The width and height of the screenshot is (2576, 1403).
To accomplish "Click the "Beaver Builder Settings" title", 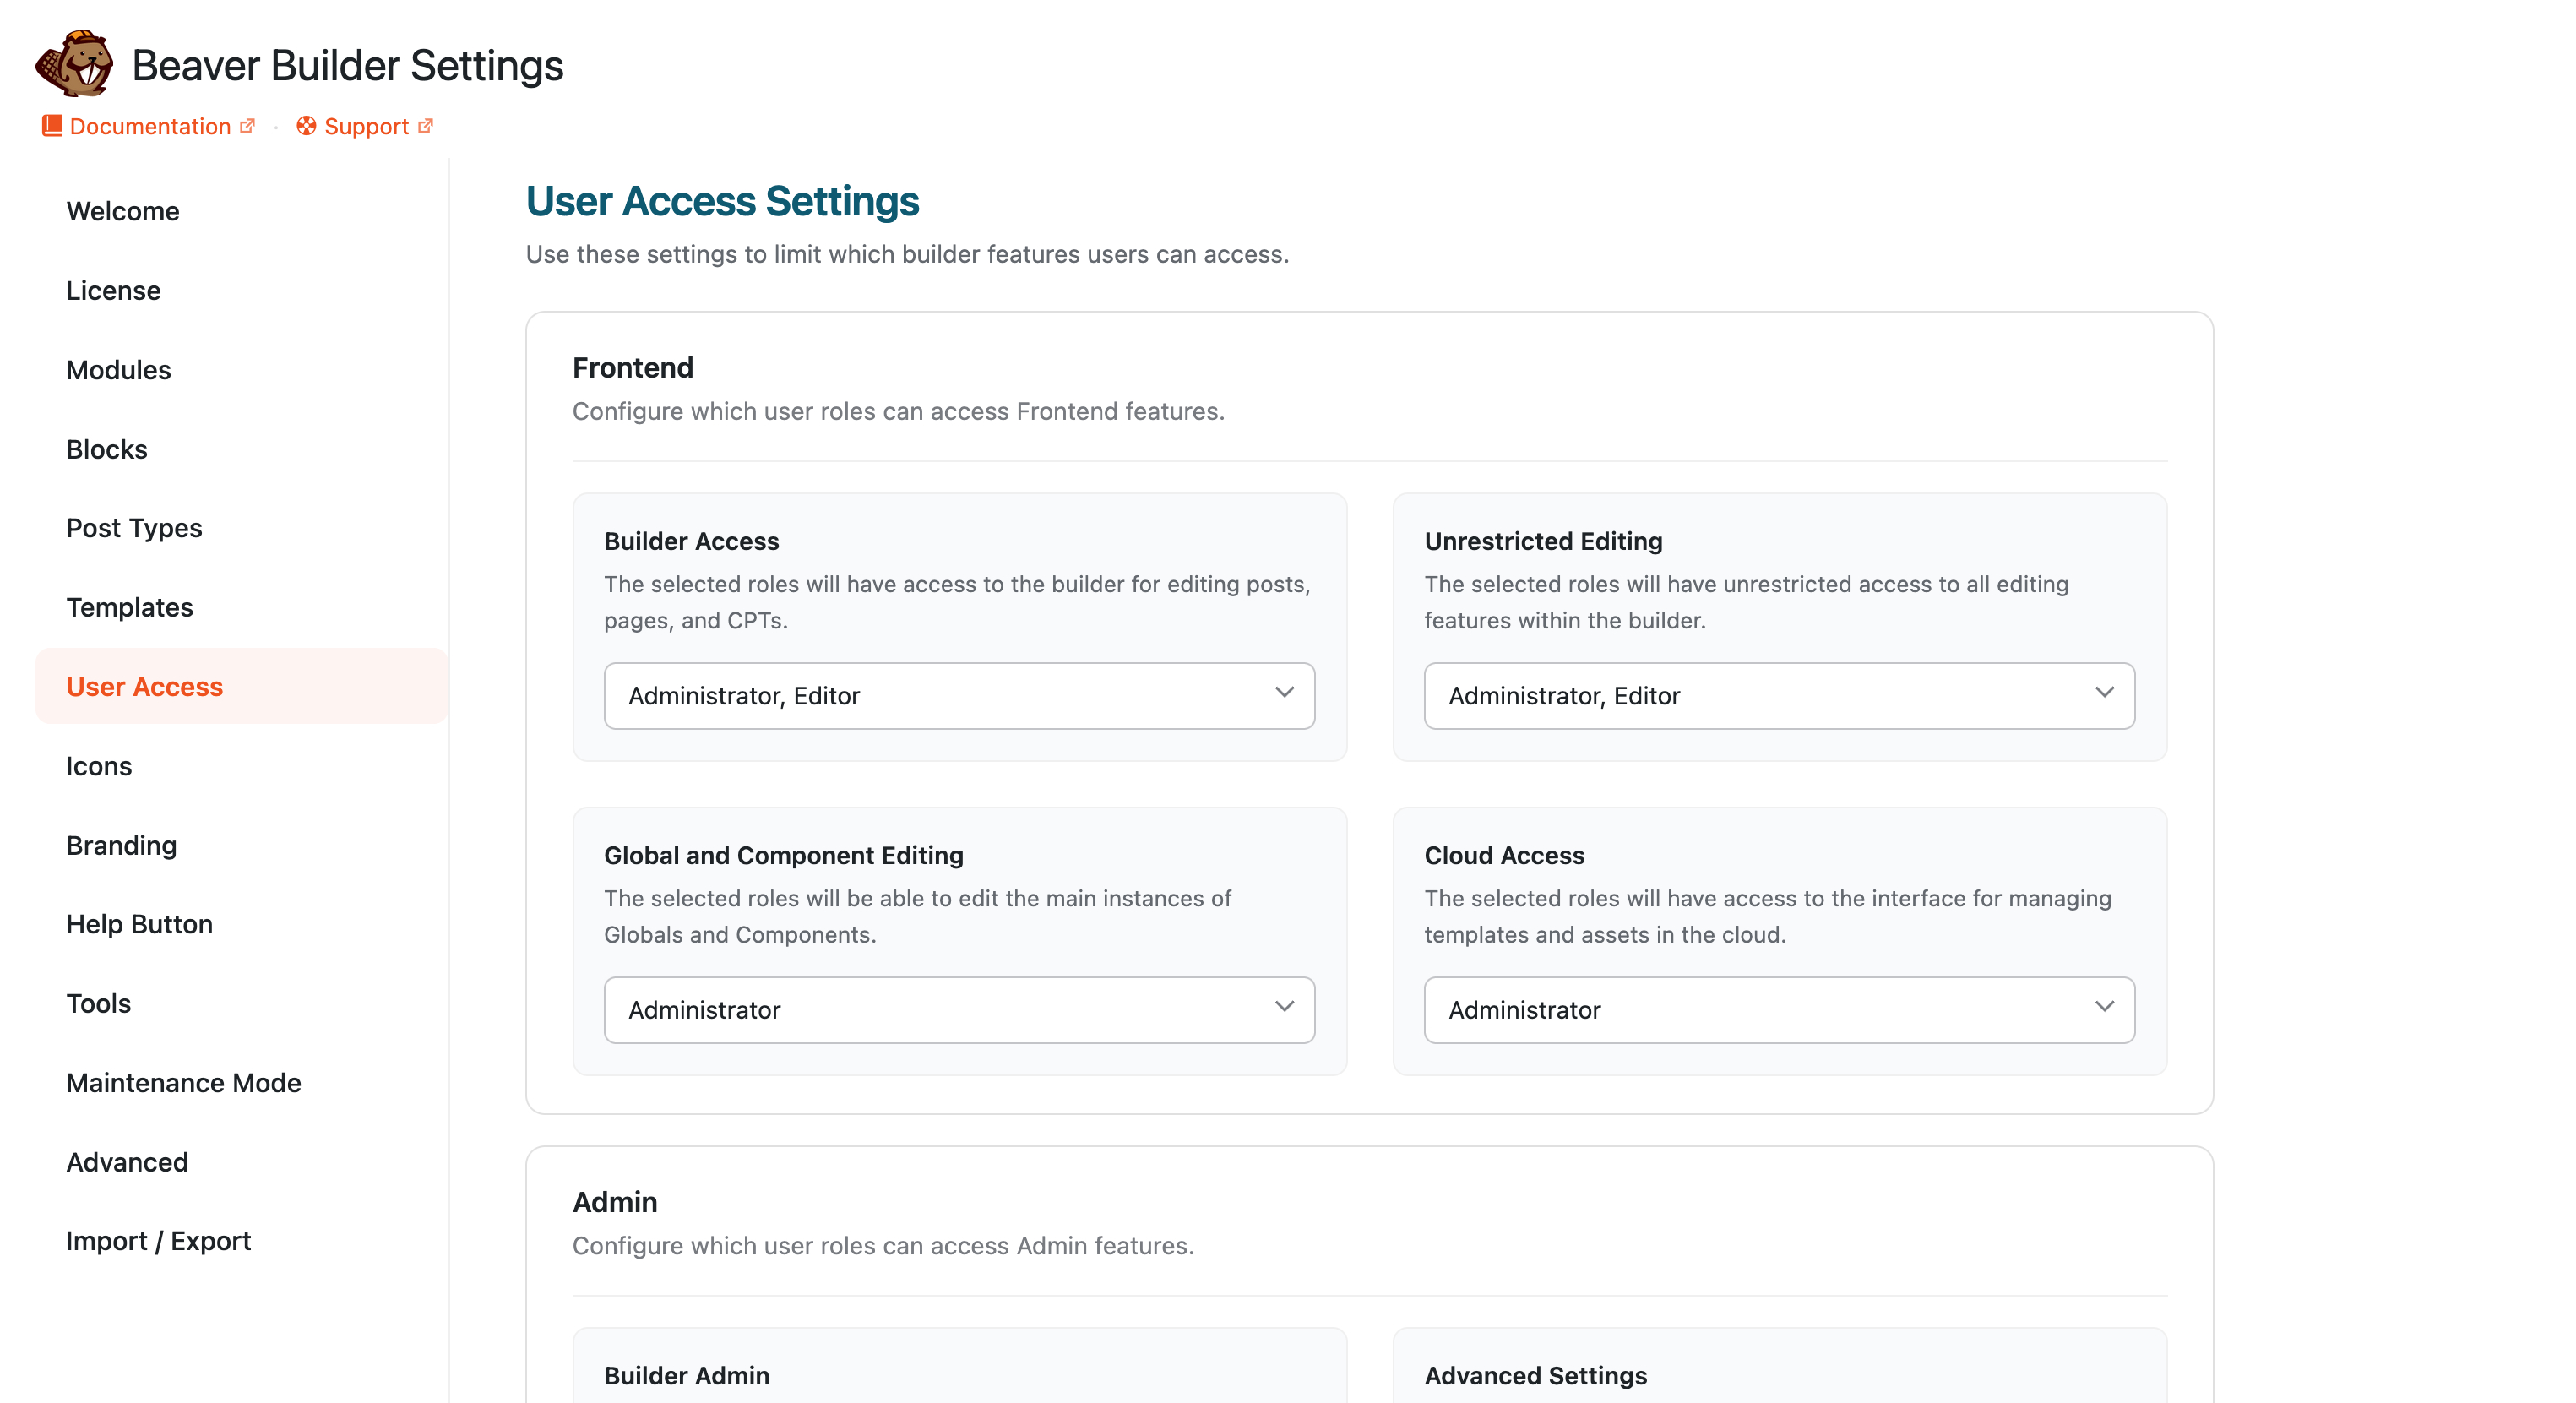I will coord(348,66).
